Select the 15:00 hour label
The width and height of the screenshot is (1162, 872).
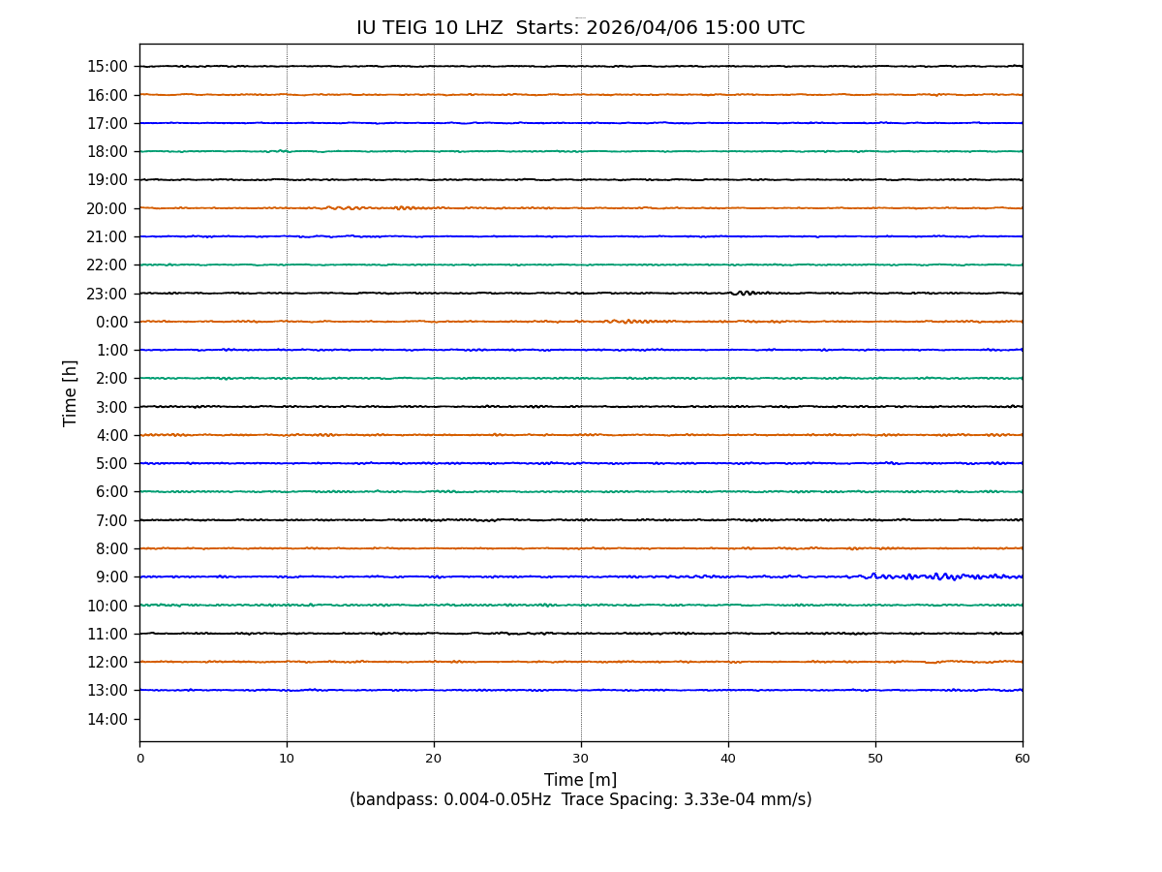(x=107, y=67)
